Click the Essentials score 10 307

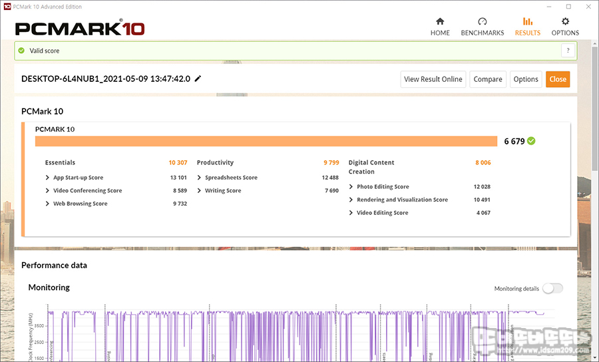[x=178, y=162]
